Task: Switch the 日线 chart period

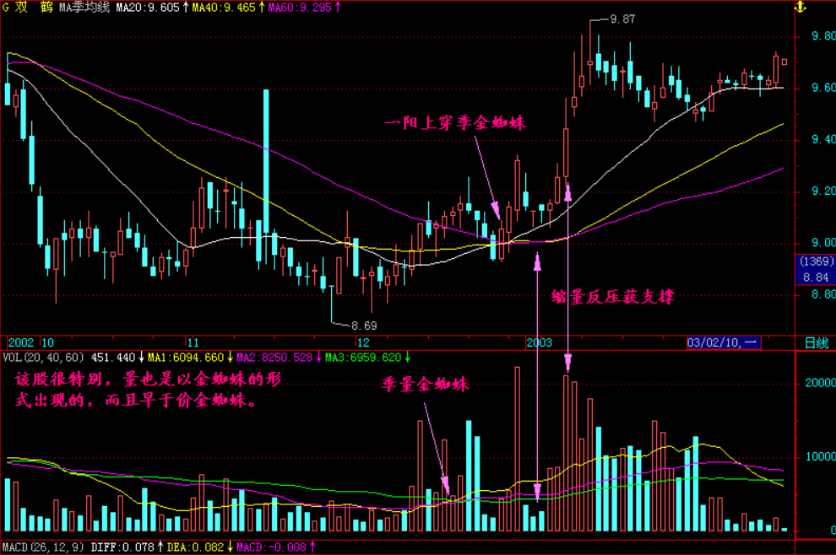Action: click(x=816, y=342)
